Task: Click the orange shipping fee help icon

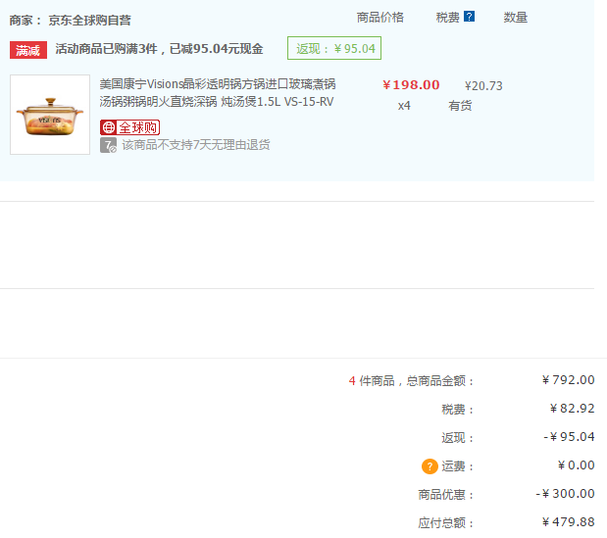Action: click(430, 466)
